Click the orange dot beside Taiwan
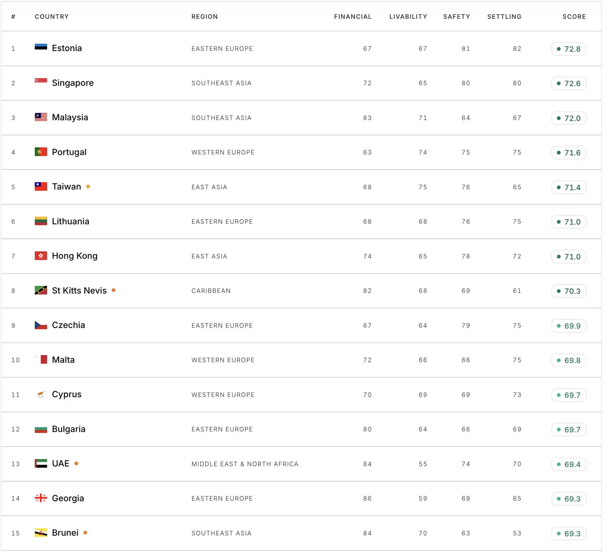This screenshot has height=552, width=604. point(88,186)
